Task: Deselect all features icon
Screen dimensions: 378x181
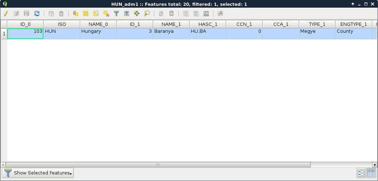Action: click(x=106, y=13)
